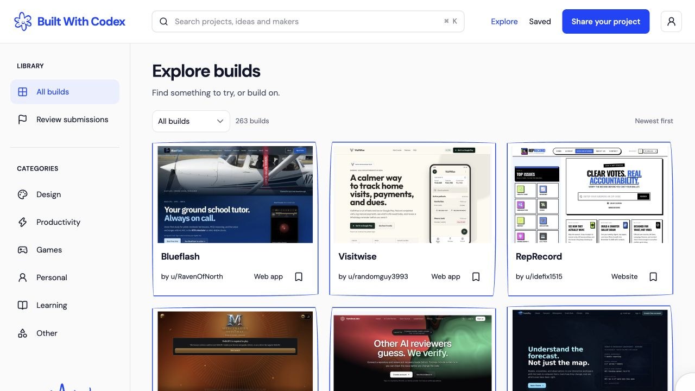Focus the search projects input field
Image resolution: width=695 pixels, height=391 pixels.
pyautogui.click(x=308, y=22)
